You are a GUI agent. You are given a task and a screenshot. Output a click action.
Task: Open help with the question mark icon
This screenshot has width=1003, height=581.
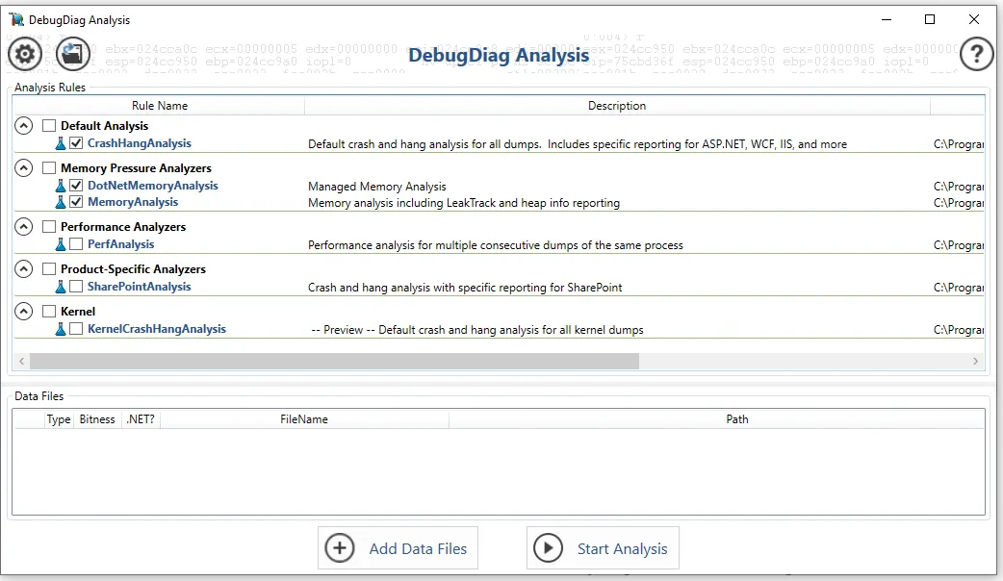tap(976, 55)
